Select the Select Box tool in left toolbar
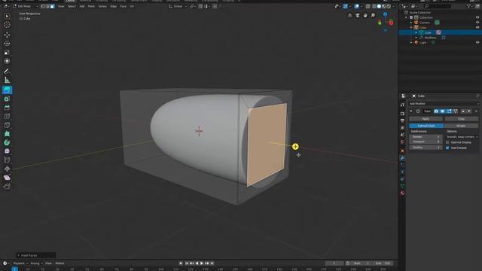 (7, 16)
